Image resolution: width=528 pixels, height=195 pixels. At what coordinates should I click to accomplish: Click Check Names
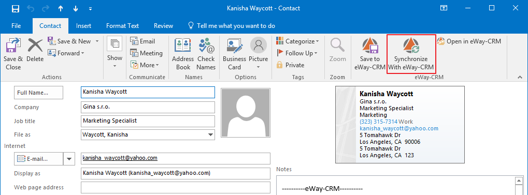[206, 54]
